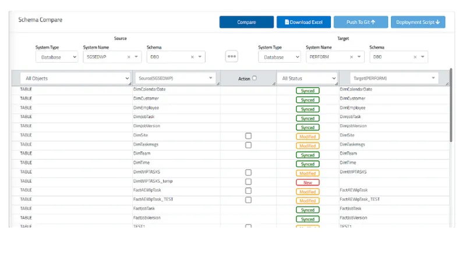
Task: Click the Modified badge for DimTaskmsgs
Action: pyautogui.click(x=308, y=146)
